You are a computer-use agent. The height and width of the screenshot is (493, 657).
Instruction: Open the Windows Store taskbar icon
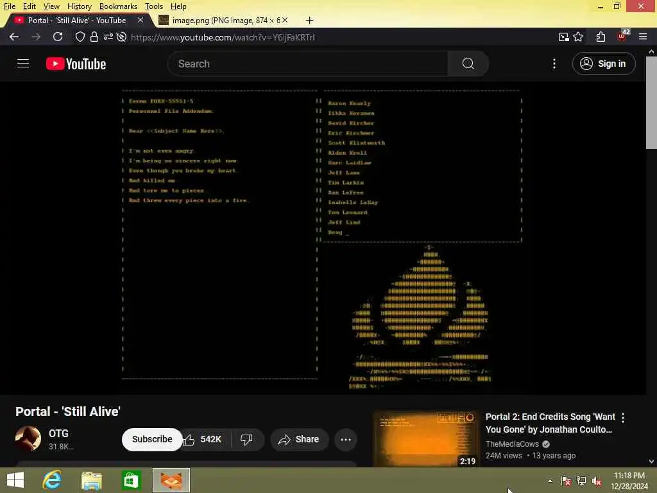click(x=131, y=480)
